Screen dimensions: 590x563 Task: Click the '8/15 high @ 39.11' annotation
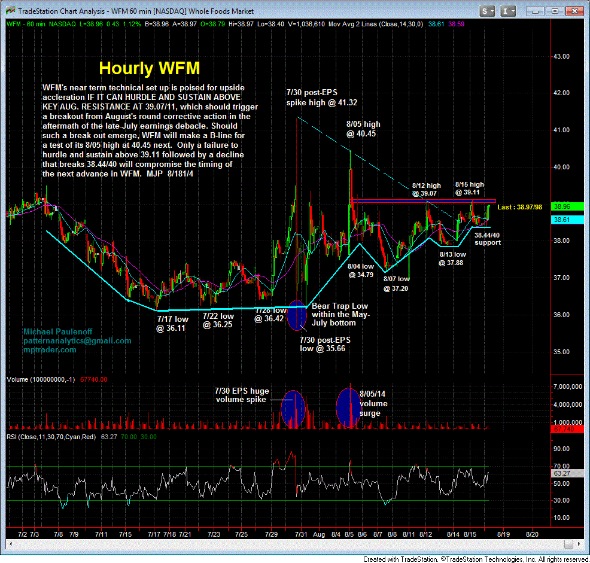tap(469, 188)
